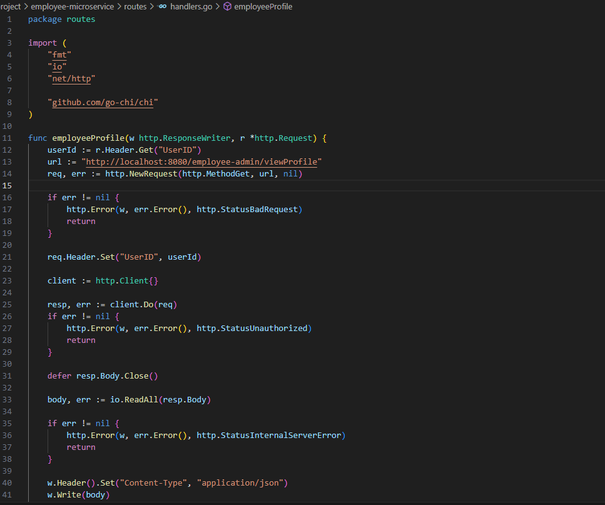Click the "fmt" import link
Viewport: 605px width, 505px height.
[x=59, y=55]
